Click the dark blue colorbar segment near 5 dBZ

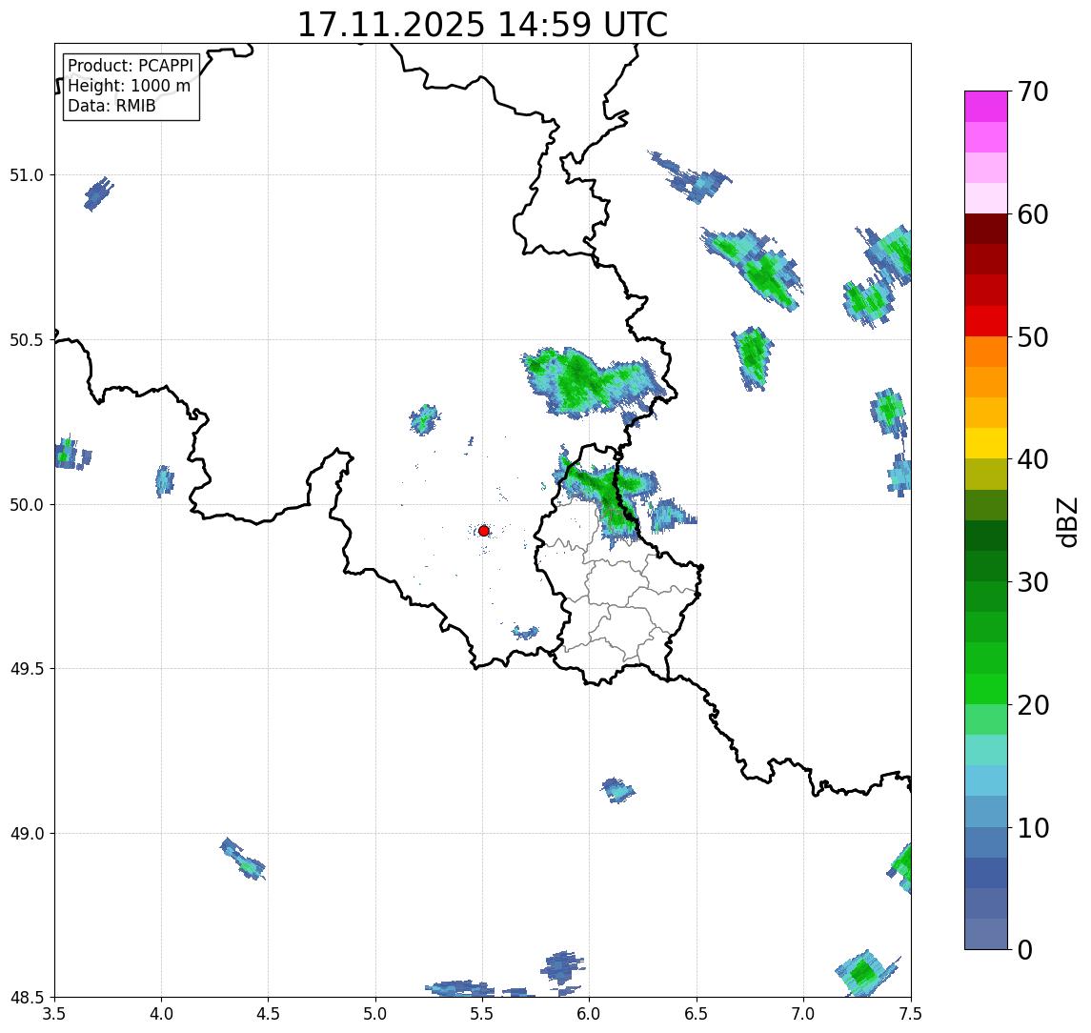(x=986, y=872)
